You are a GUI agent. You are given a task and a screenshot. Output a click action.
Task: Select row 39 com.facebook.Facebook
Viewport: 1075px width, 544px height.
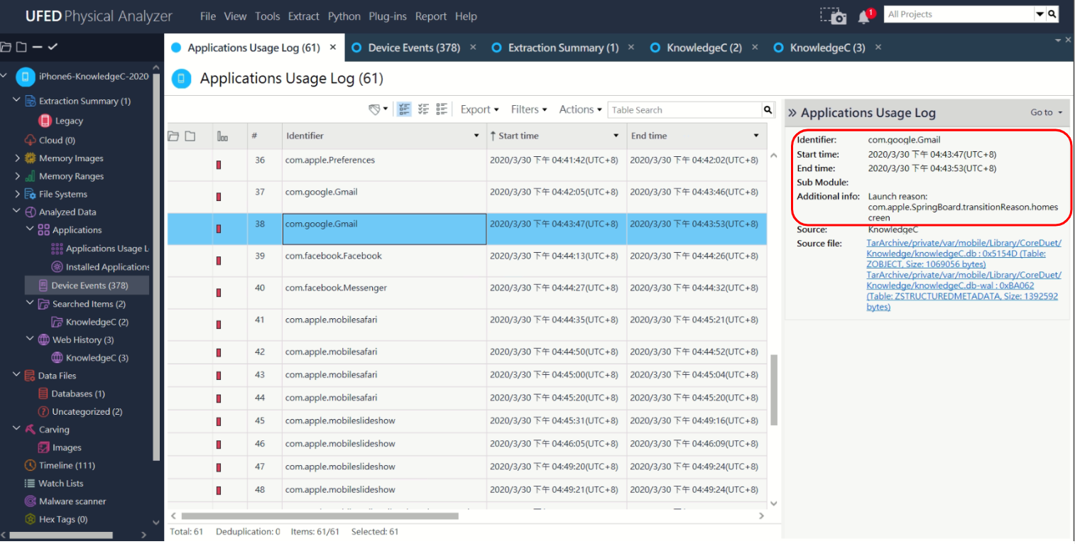tap(467, 261)
